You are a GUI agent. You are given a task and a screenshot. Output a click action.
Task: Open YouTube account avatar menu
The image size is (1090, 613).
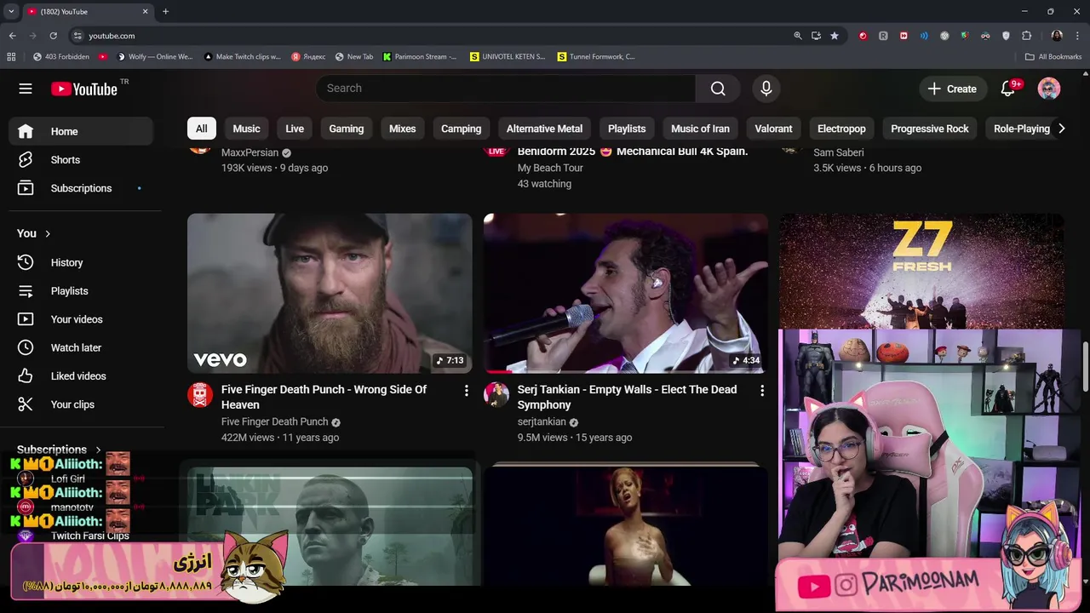pos(1049,89)
